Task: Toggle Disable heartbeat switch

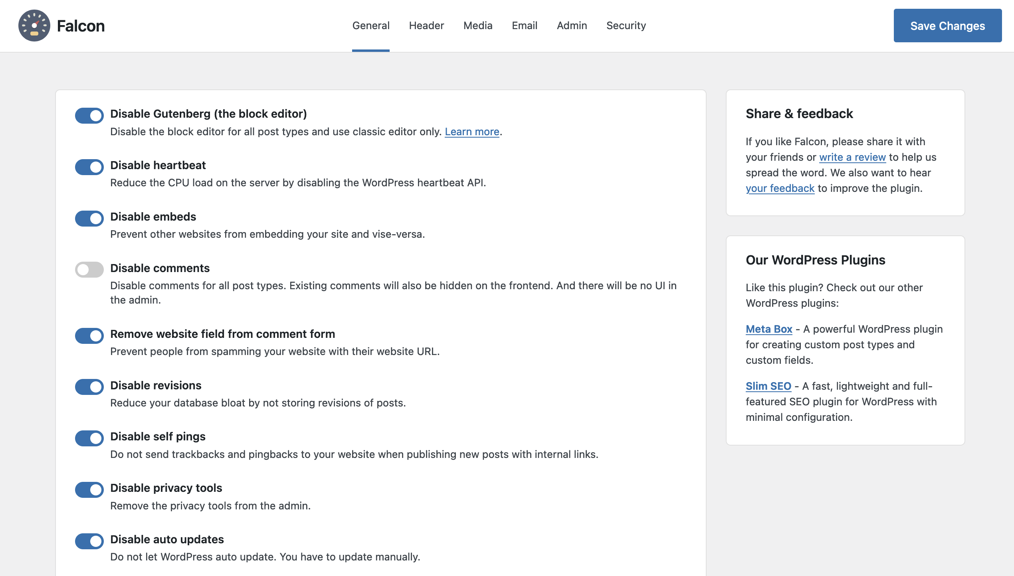Action: pyautogui.click(x=89, y=167)
